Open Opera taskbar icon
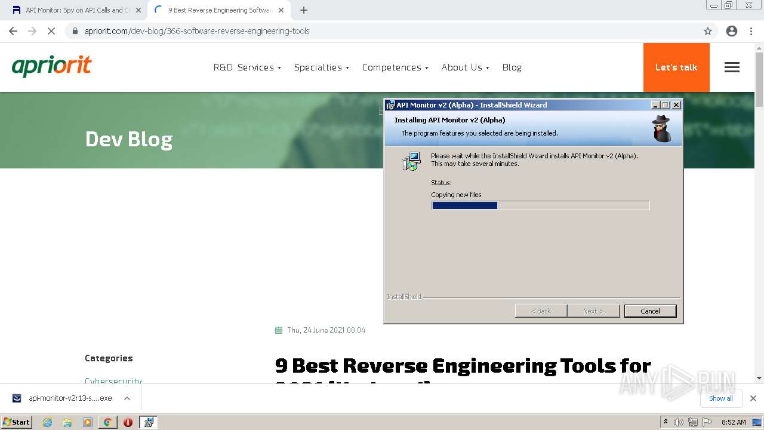This screenshot has height=430, width=764. click(x=128, y=422)
